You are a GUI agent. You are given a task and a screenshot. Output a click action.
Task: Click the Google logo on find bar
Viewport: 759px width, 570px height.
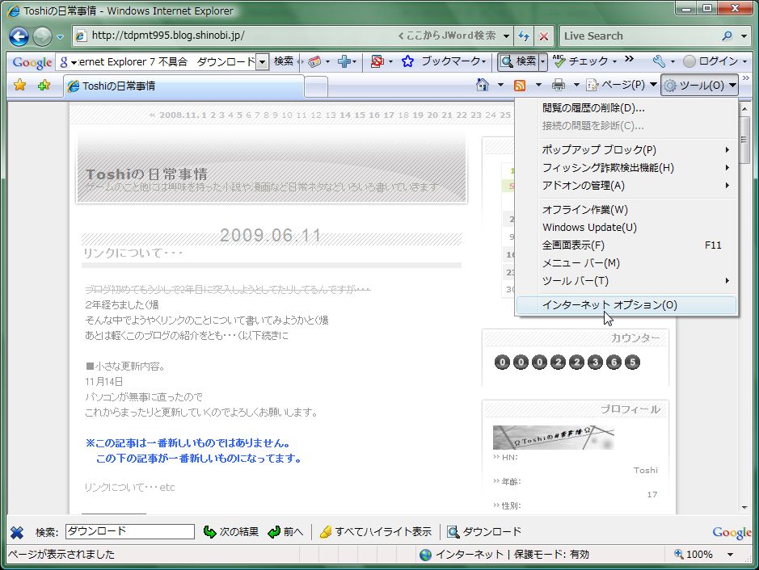pyautogui.click(x=732, y=532)
